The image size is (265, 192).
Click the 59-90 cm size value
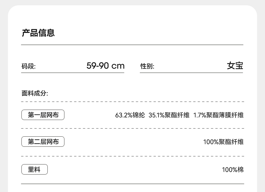tap(105, 66)
